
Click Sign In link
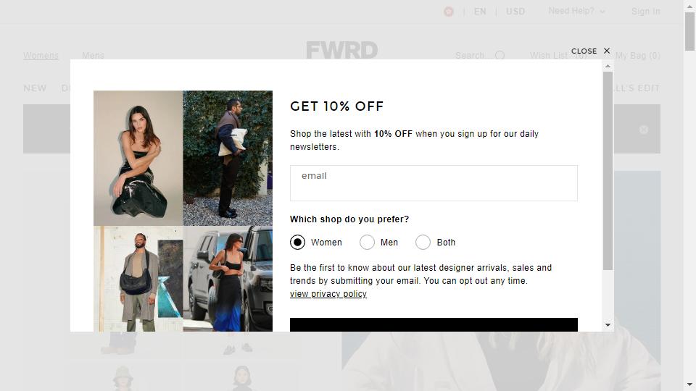[646, 12]
